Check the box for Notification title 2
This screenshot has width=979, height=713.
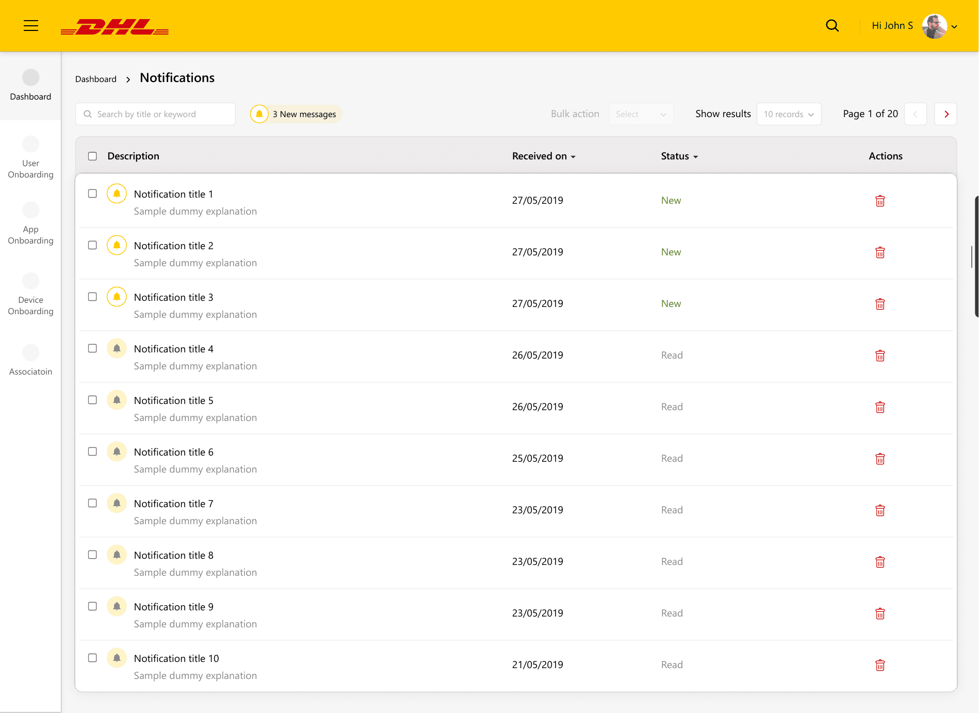[92, 245]
